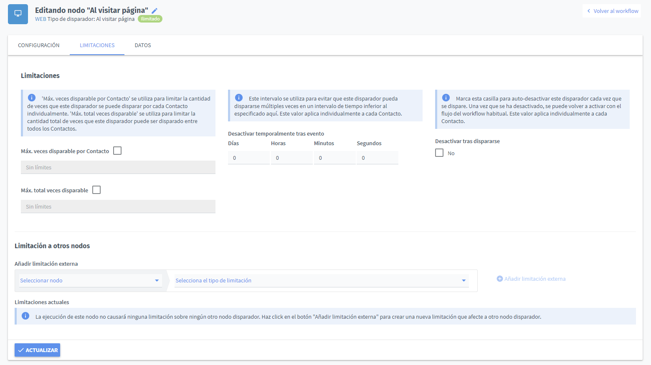Select the Limitaciones tab
The width and height of the screenshot is (651, 365).
pyautogui.click(x=97, y=45)
